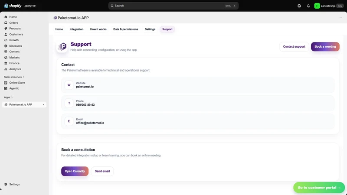Open Agentic sales channel
Image resolution: width=347 pixels, height=195 pixels.
pos(14,88)
